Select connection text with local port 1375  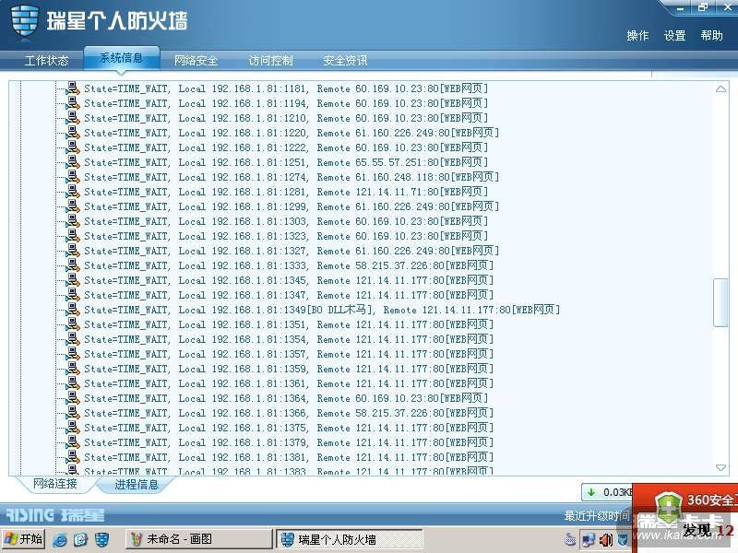(289, 428)
